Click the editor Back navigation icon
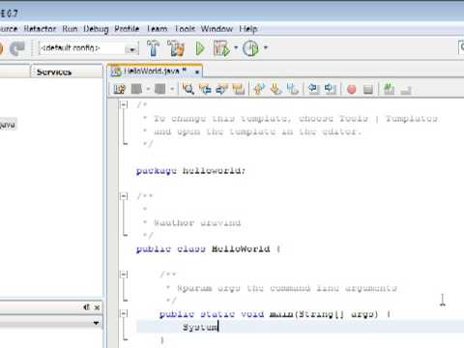The image size is (464, 348). pos(136,89)
